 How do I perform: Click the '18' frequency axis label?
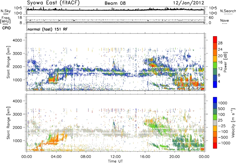click(x=20, y=18)
